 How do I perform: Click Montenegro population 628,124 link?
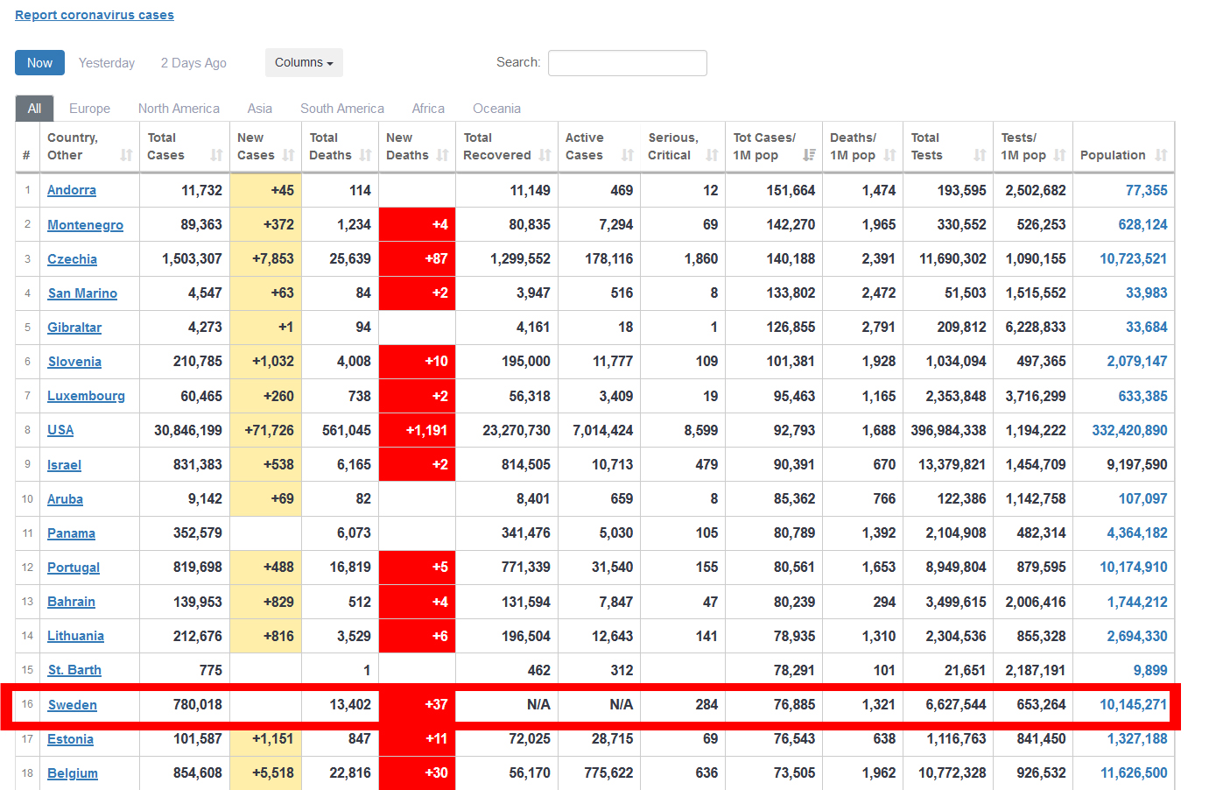[x=1142, y=224]
